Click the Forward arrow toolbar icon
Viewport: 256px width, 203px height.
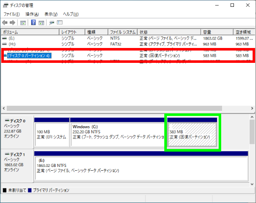pos(12,23)
